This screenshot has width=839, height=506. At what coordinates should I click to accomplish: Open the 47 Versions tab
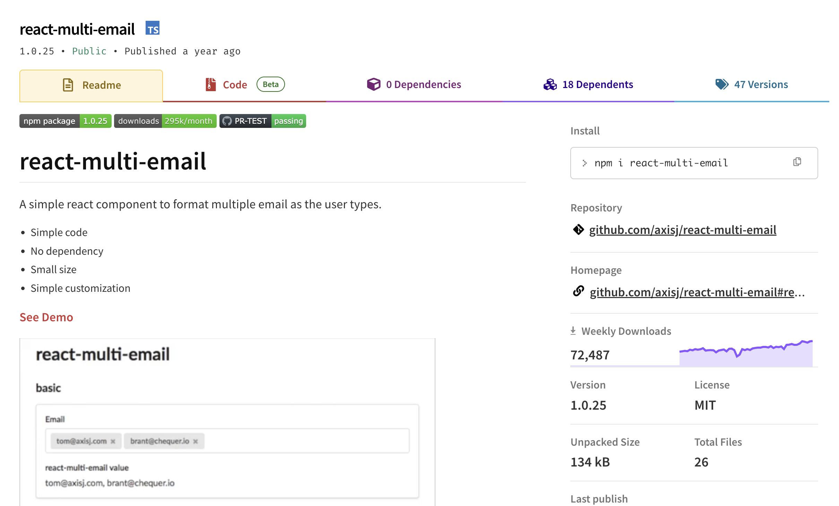tap(761, 84)
